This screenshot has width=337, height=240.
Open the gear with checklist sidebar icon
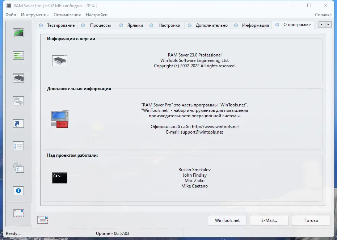click(18, 168)
